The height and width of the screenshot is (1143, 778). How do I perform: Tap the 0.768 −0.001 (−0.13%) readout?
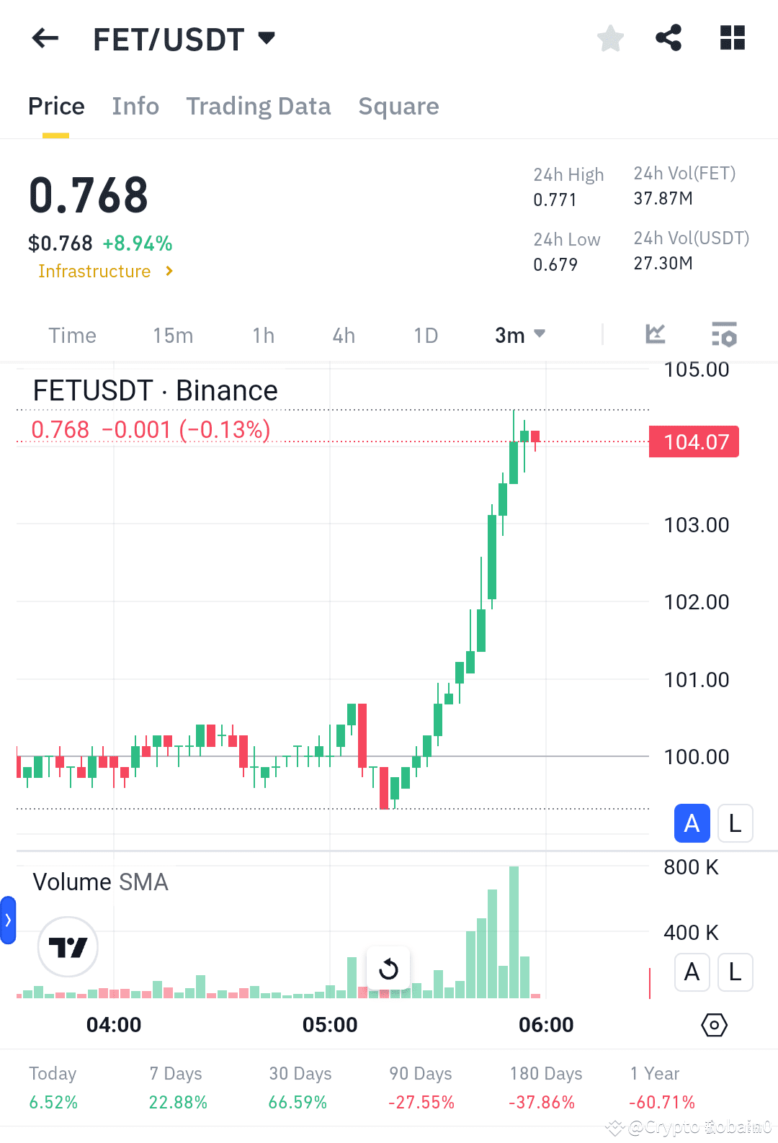151,430
